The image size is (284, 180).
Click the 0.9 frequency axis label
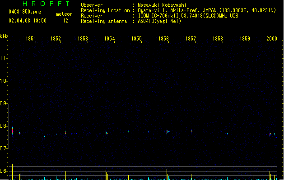click(x=4, y=103)
